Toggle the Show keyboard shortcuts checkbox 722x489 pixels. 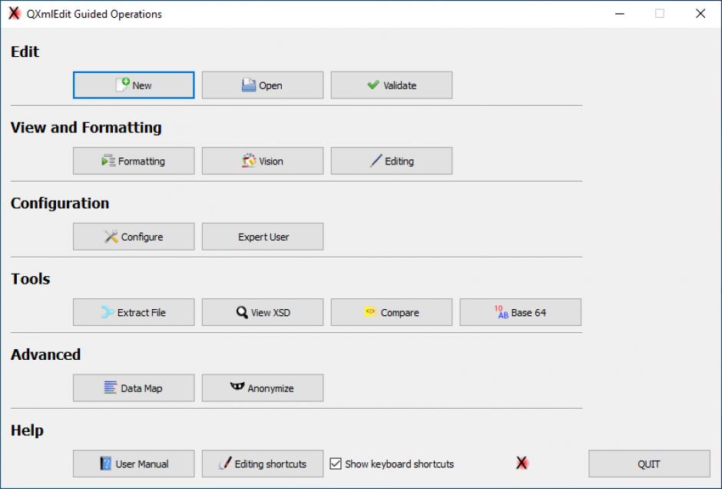(x=336, y=464)
